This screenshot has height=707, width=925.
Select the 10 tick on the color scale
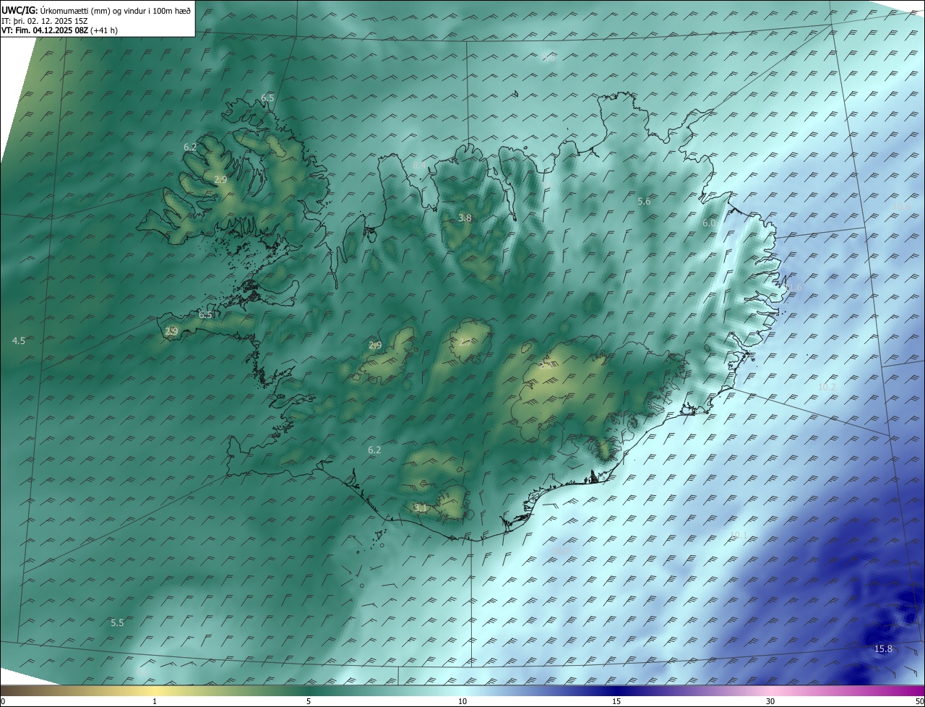[x=462, y=701]
